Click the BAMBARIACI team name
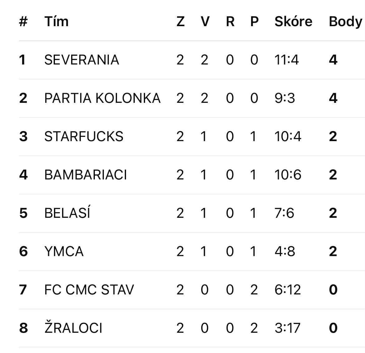 coord(85,175)
